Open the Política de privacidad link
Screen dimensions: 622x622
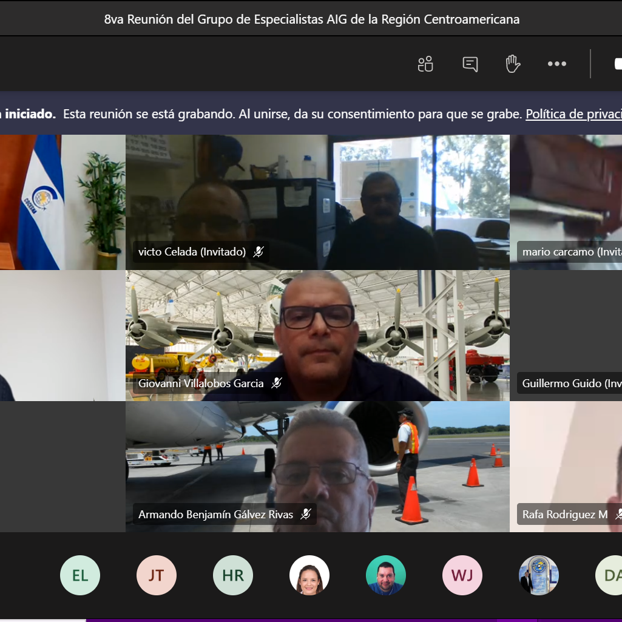[x=573, y=114]
